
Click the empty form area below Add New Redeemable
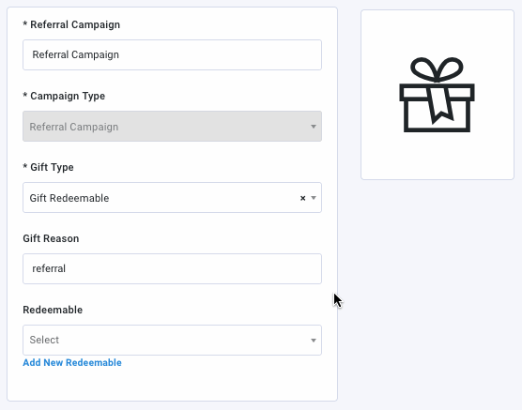172,385
